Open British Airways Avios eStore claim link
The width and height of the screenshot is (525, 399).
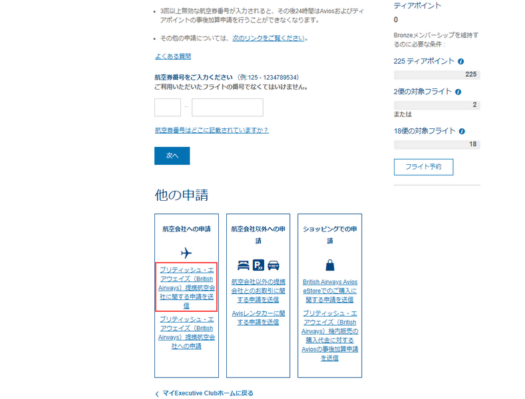[x=330, y=291]
